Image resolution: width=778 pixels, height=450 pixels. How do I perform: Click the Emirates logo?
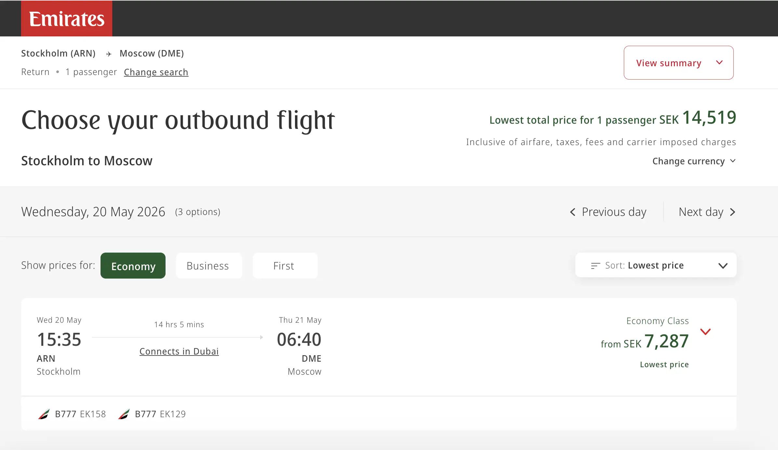click(x=67, y=19)
